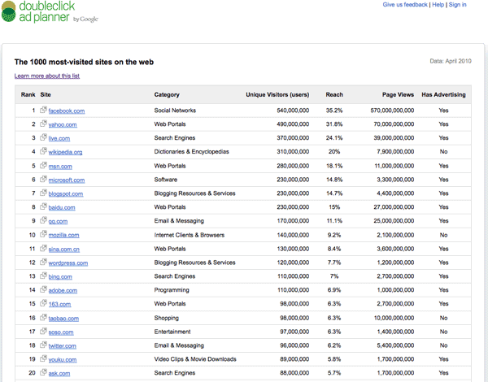Click the Category column header
The width and height of the screenshot is (488, 382).
167,94
